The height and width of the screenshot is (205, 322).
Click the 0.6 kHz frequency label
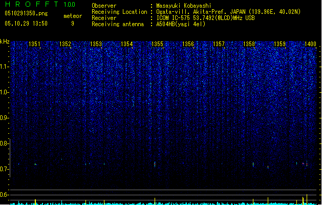pos(4,195)
